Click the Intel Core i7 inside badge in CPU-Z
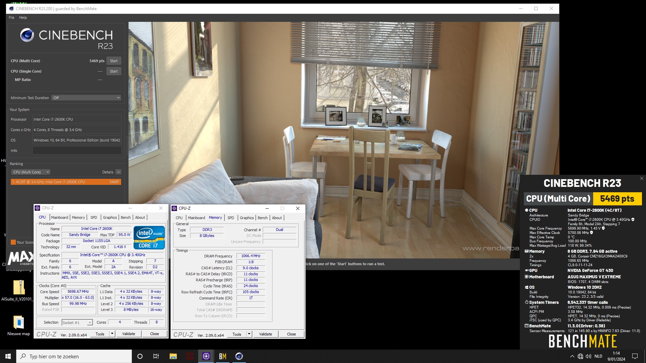This screenshot has height=363, width=646. (149, 238)
